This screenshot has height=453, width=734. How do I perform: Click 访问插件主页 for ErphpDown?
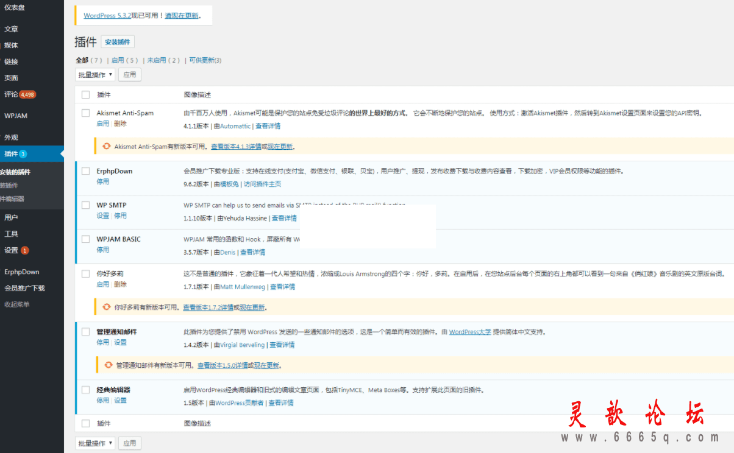coord(262,184)
